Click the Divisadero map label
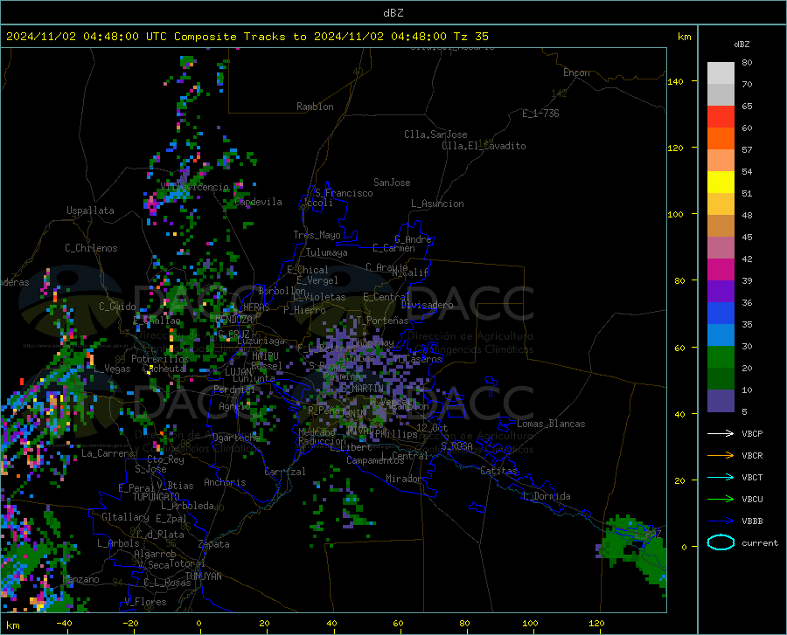This screenshot has height=635, width=787. pyautogui.click(x=427, y=305)
